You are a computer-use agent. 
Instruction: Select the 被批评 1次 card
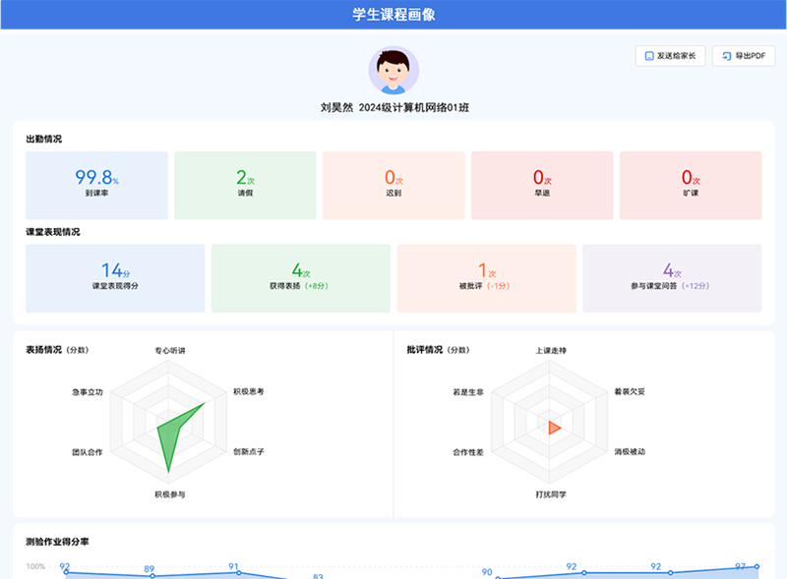click(x=486, y=278)
